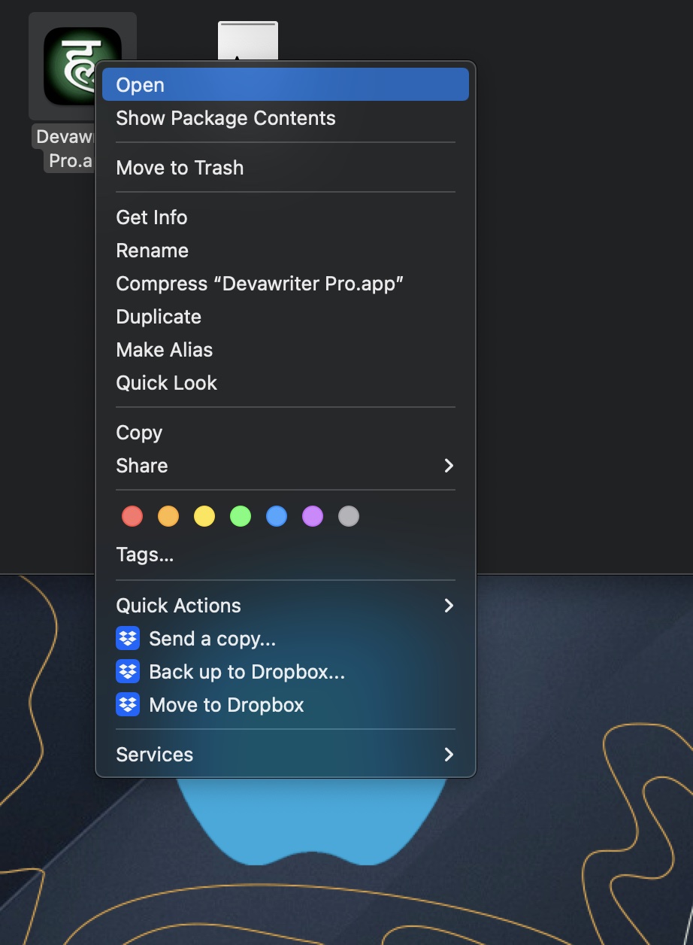Apply the green tag color
Viewport: 693px width, 945px height.
[x=241, y=516]
